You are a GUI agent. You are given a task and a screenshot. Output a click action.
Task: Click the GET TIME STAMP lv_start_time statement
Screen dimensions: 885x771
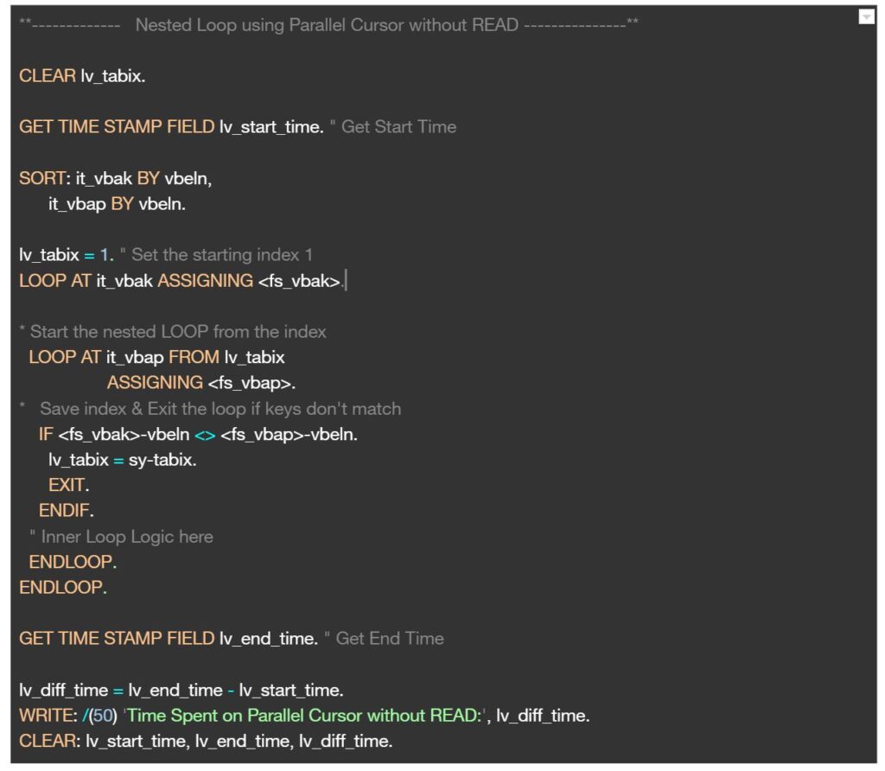[x=170, y=127]
